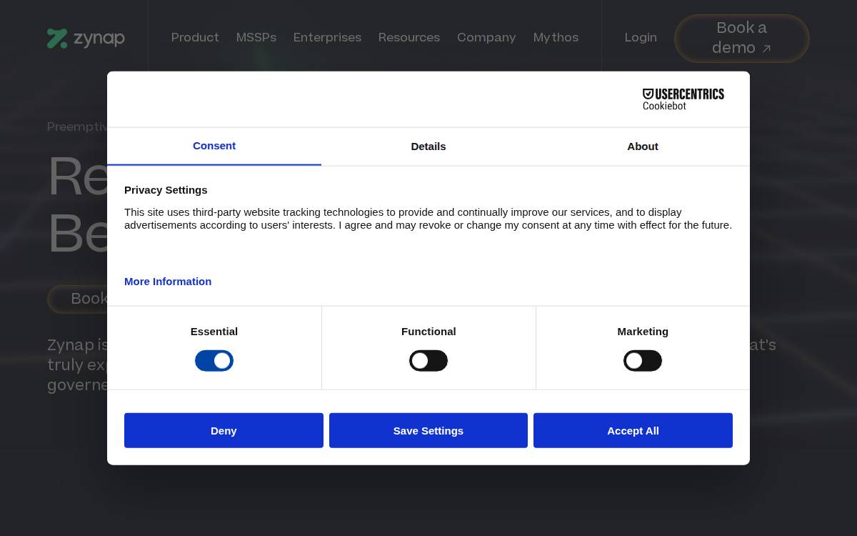Click the Privacy Settings heading
This screenshot has height=536, width=857.
[x=166, y=190]
